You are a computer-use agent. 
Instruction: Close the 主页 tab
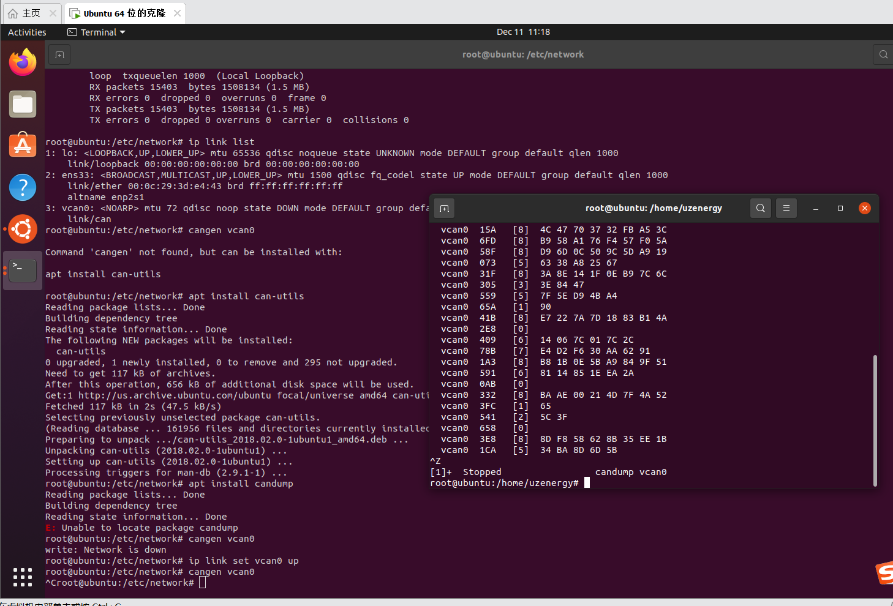pyautogui.click(x=53, y=13)
